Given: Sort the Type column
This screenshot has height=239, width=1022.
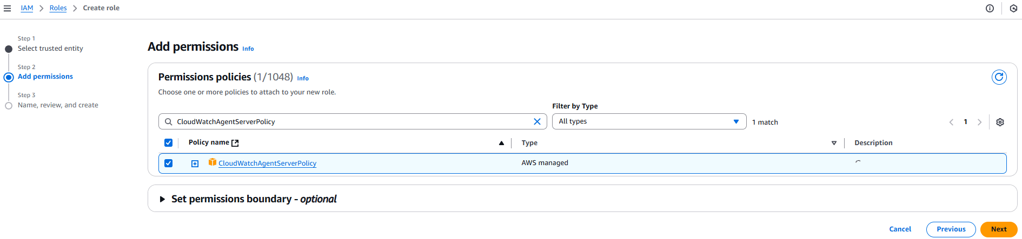Looking at the screenshot, I should (834, 143).
